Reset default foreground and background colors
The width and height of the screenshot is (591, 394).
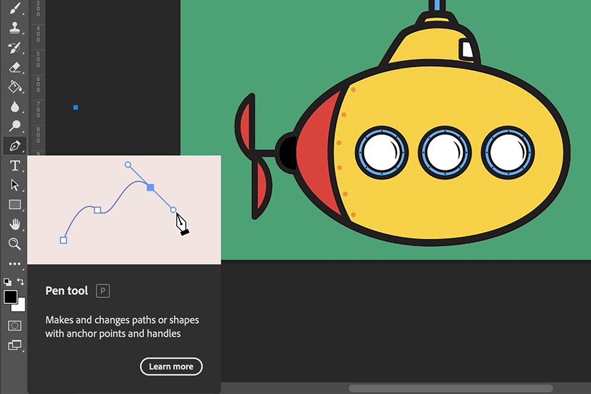point(7,281)
